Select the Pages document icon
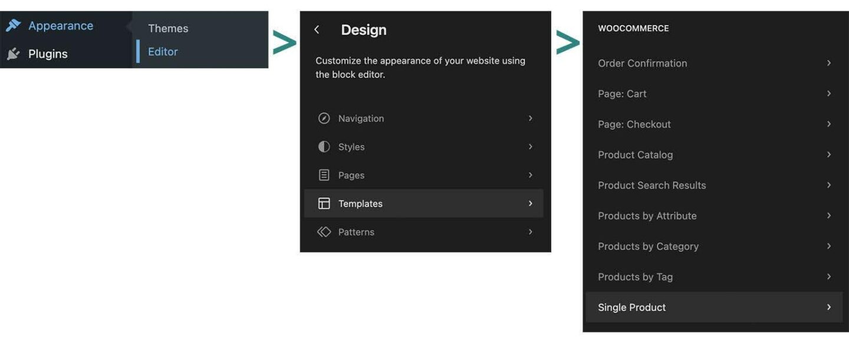The height and width of the screenshot is (346, 849). pos(324,175)
